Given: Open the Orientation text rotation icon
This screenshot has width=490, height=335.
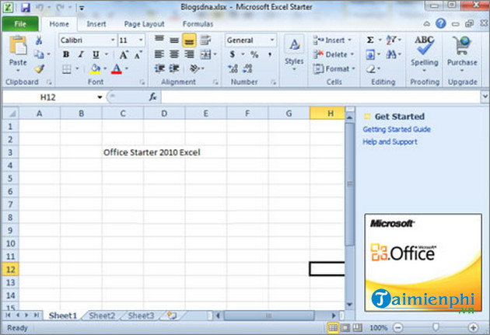Looking at the screenshot, I should click(194, 68).
